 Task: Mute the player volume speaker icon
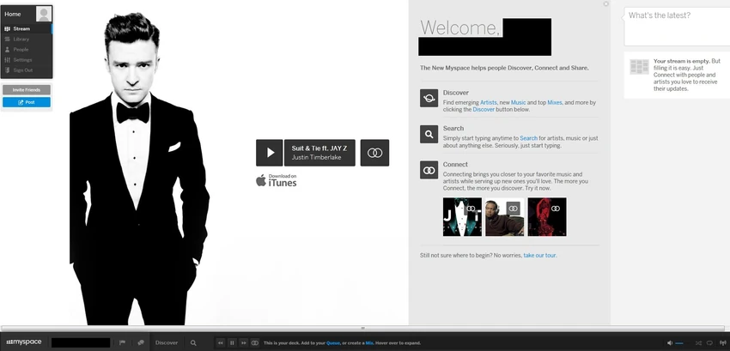coord(670,343)
